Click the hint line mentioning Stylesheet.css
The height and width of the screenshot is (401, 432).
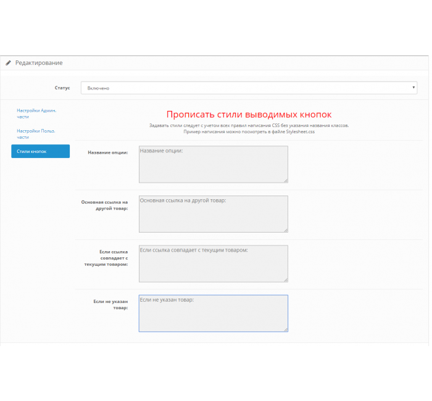pyautogui.click(x=249, y=132)
